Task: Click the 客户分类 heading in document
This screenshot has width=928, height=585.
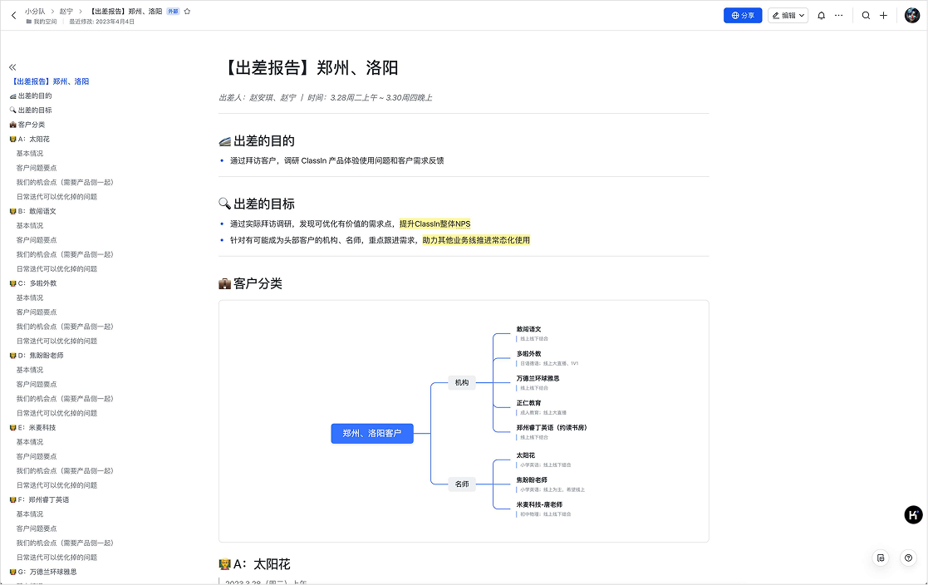Action: [x=250, y=283]
